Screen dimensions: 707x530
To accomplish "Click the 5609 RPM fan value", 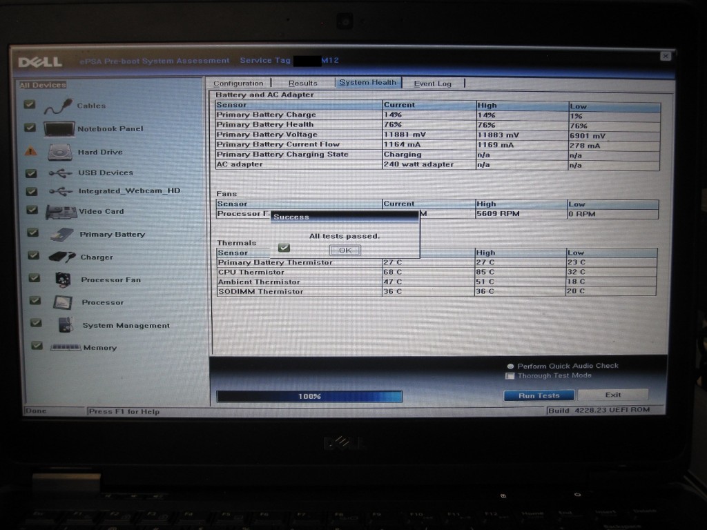I will pyautogui.click(x=498, y=214).
